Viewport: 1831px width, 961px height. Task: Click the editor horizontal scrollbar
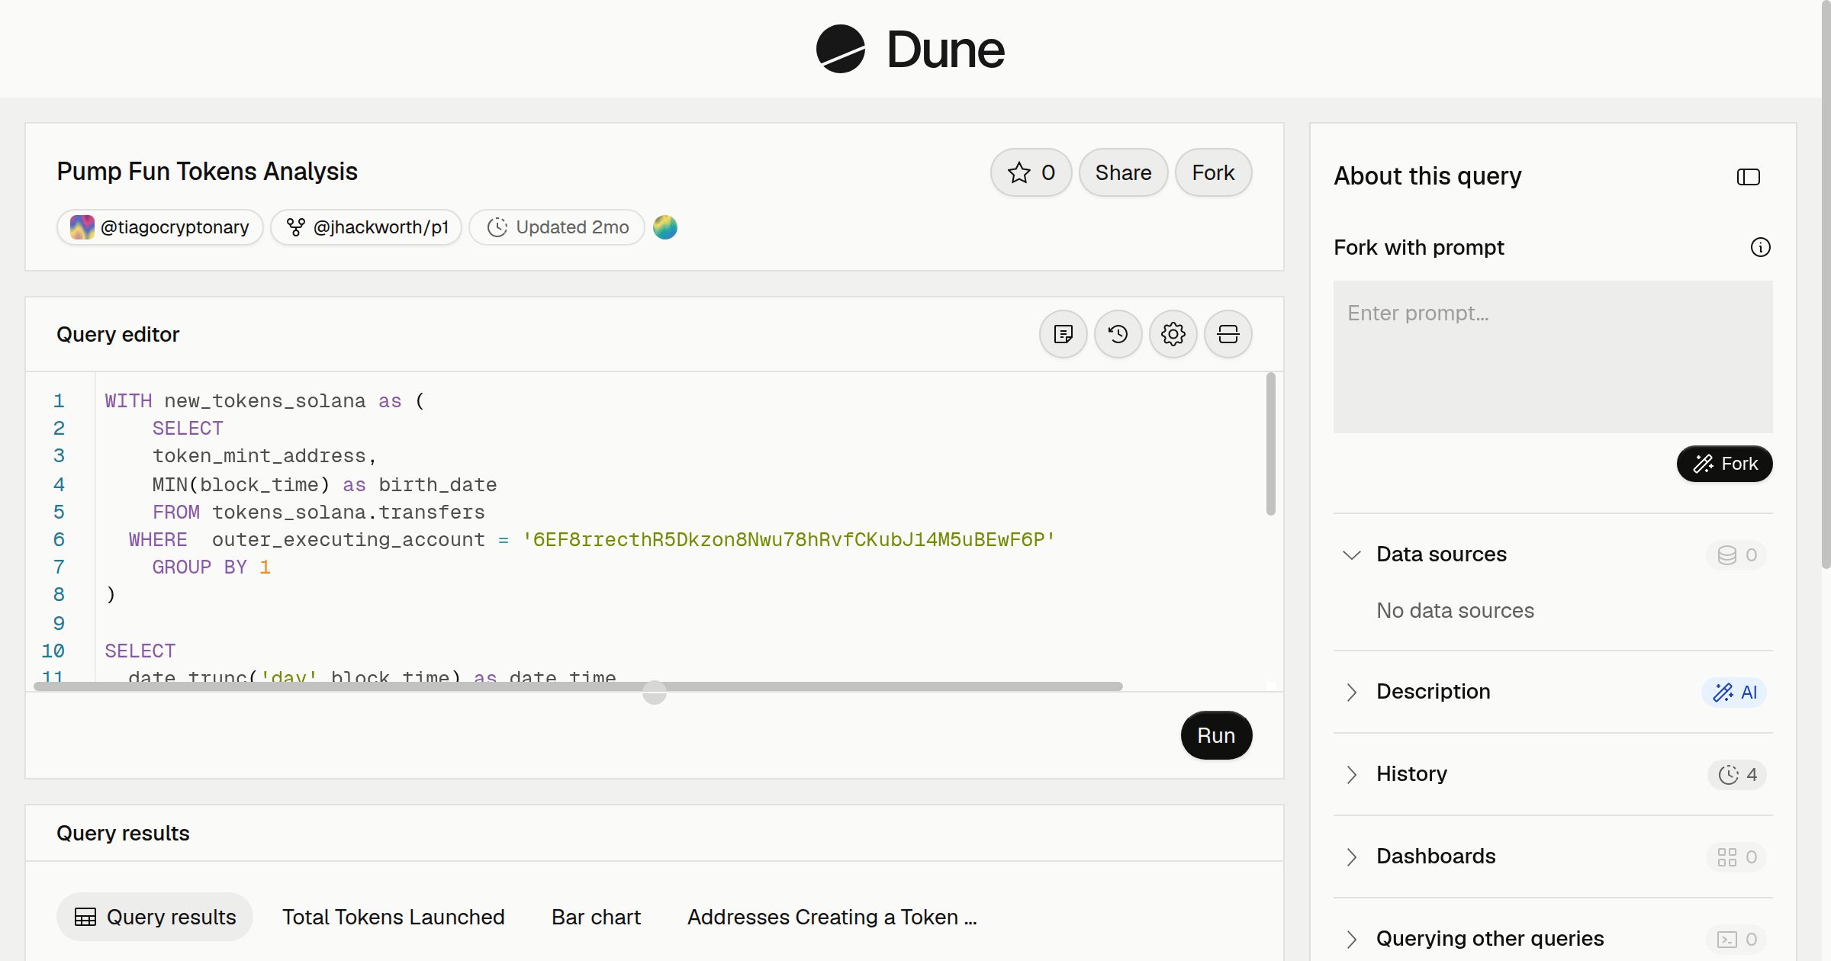click(x=578, y=686)
